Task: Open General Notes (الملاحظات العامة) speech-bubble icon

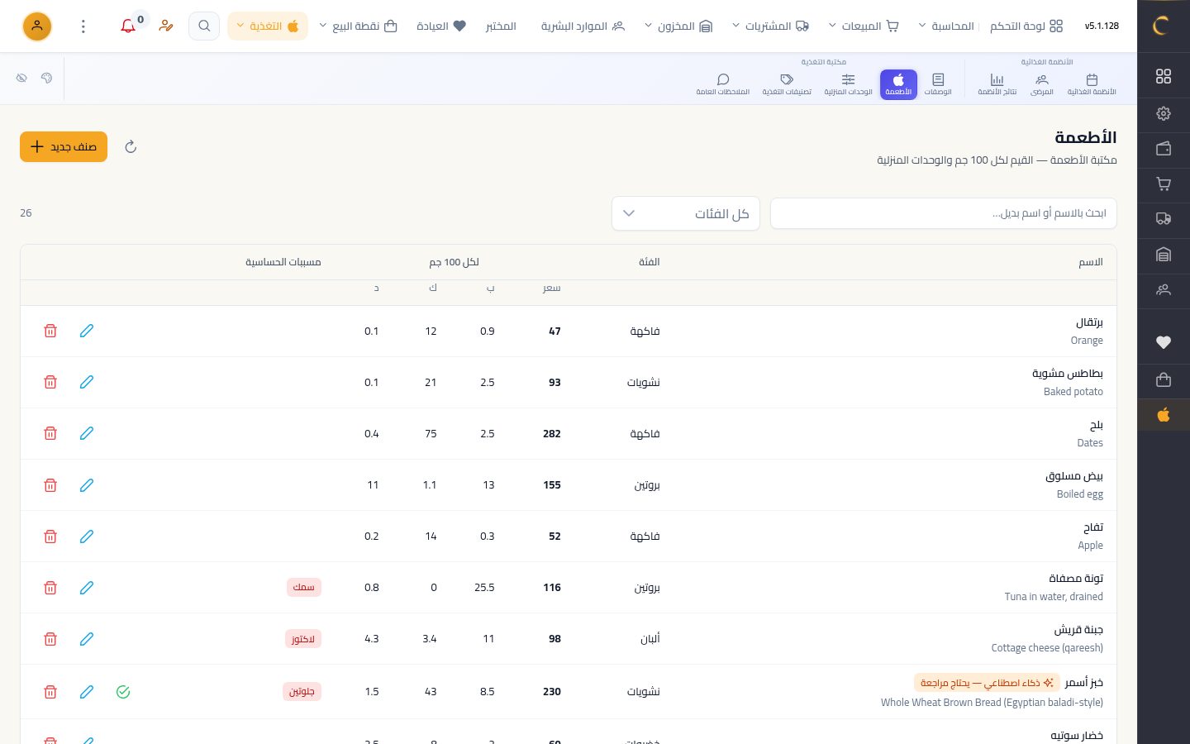Action: (x=722, y=84)
